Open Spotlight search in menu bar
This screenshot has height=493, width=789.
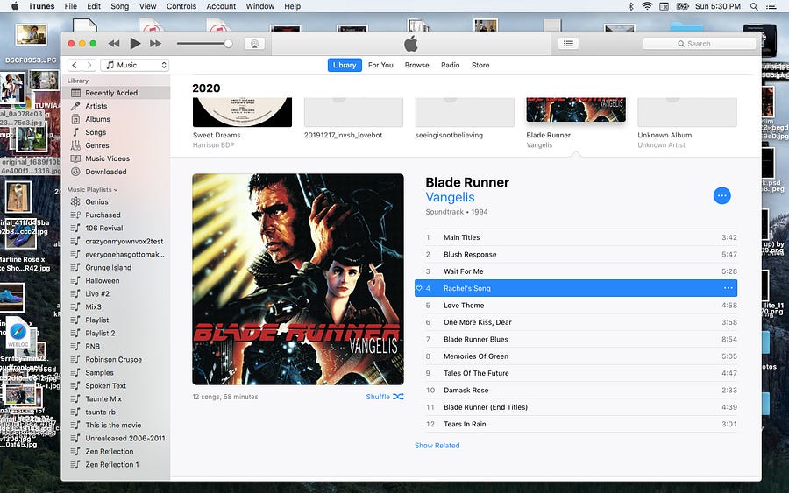tap(754, 6)
